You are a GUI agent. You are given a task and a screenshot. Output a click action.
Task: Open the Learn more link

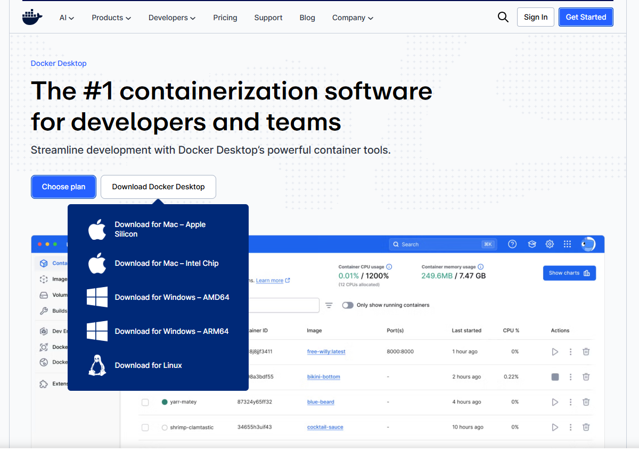tap(273, 280)
